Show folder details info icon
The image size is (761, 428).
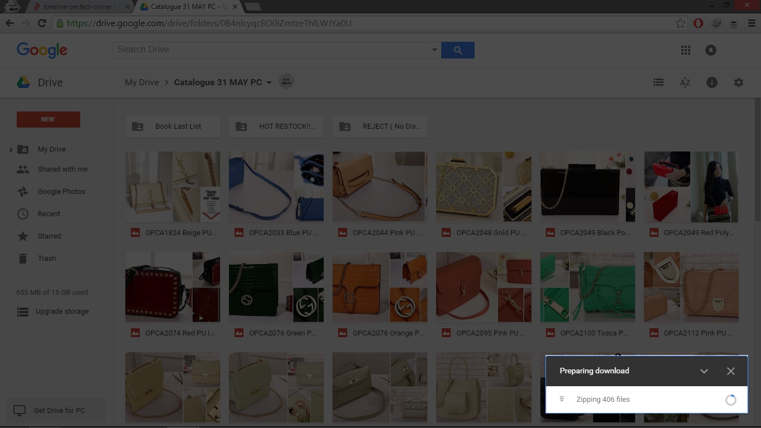tap(712, 82)
